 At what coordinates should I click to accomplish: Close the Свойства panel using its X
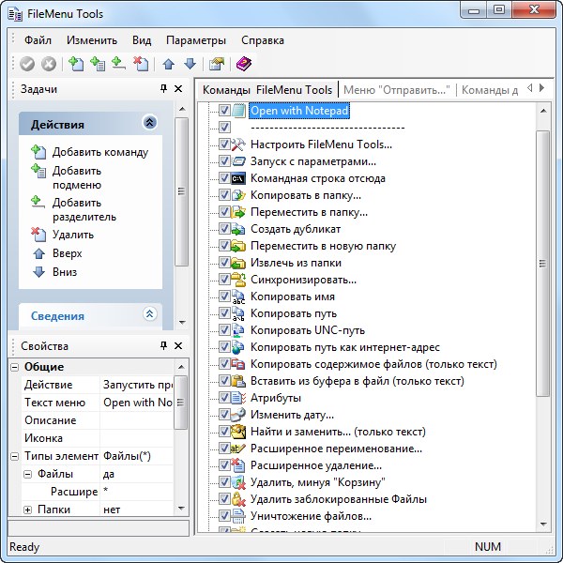178,346
